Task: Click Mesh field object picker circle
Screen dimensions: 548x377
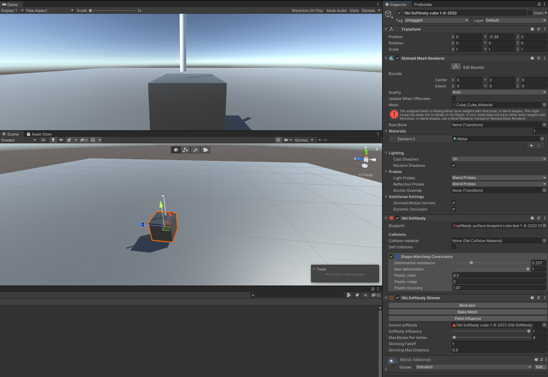Action: point(544,105)
